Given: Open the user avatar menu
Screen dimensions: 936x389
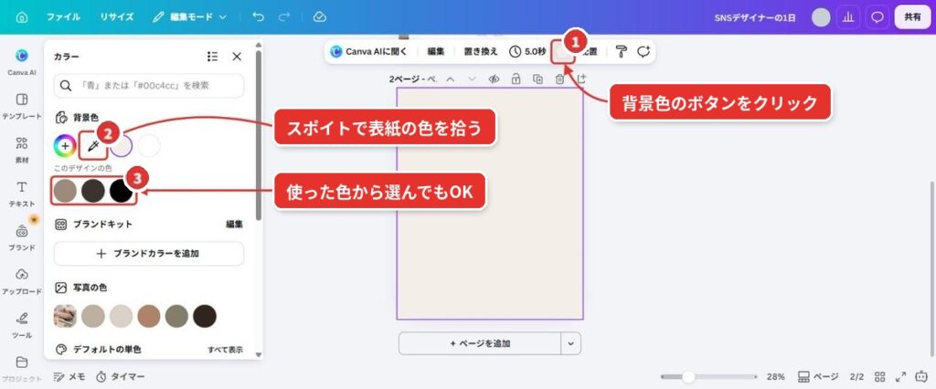Looking at the screenshot, I should pos(822,17).
